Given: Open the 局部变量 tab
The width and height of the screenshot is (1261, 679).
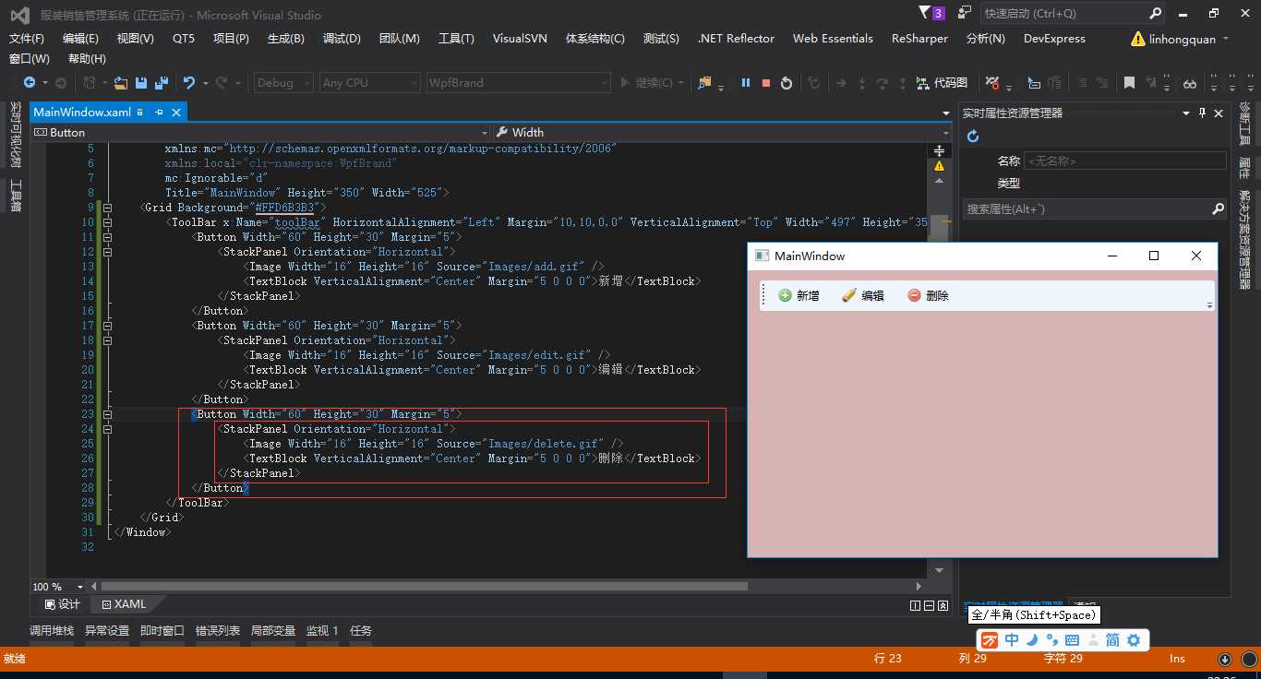Looking at the screenshot, I should 273,631.
